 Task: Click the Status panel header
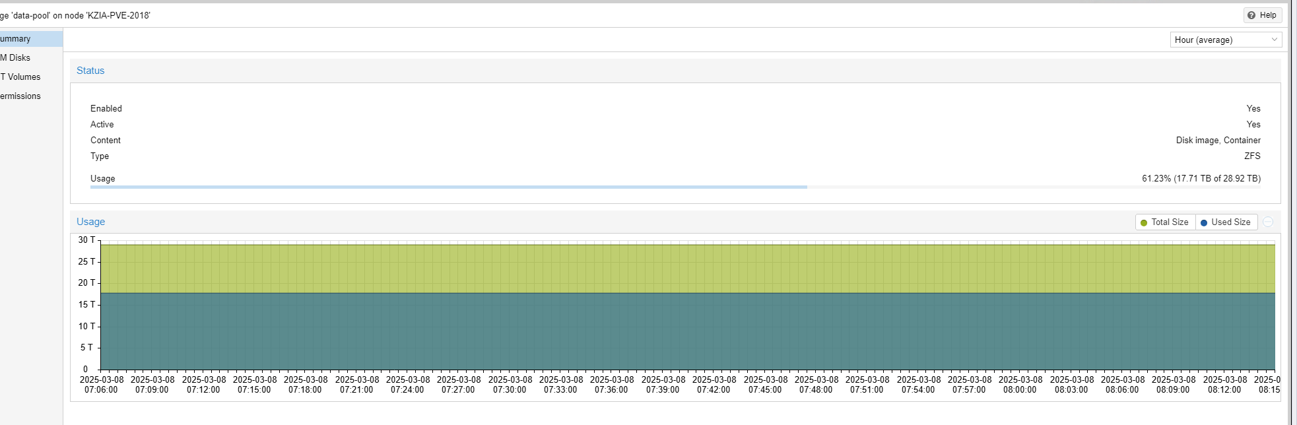tap(675, 71)
